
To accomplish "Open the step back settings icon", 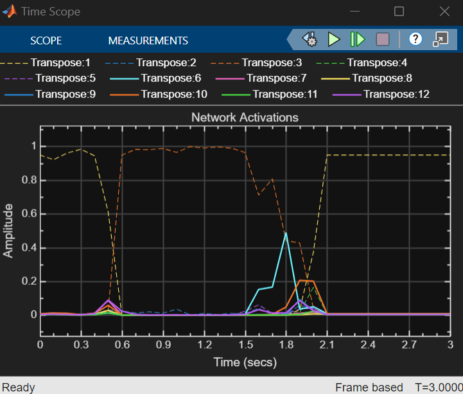I will tap(310, 40).
